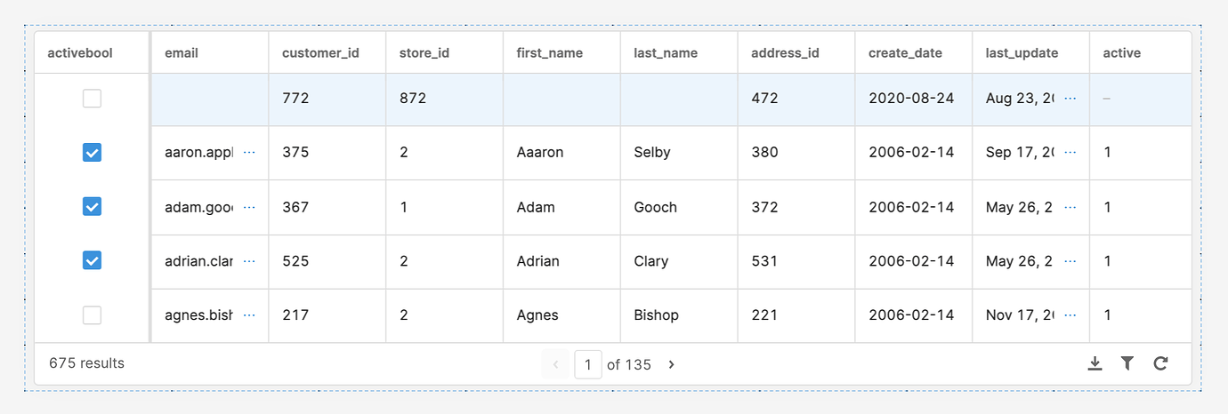Expand Nov 17 last_update ellipsis
The width and height of the screenshot is (1228, 414).
point(1070,314)
